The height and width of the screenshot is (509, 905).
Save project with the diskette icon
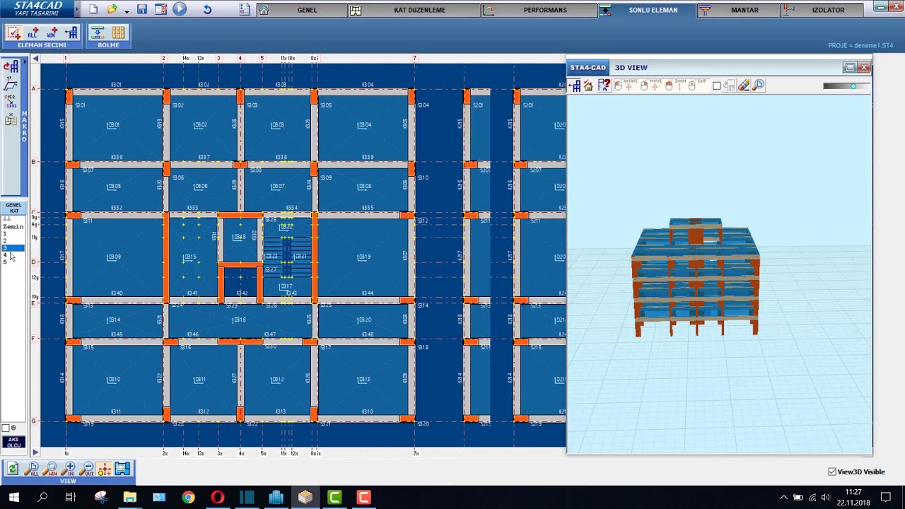[x=142, y=10]
